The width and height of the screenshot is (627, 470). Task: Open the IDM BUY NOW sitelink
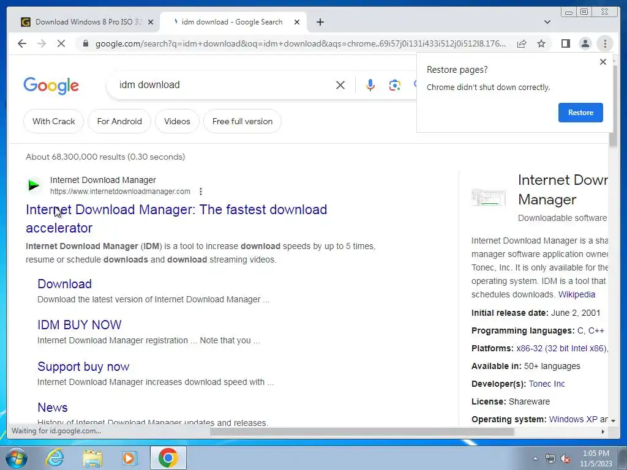(x=80, y=324)
